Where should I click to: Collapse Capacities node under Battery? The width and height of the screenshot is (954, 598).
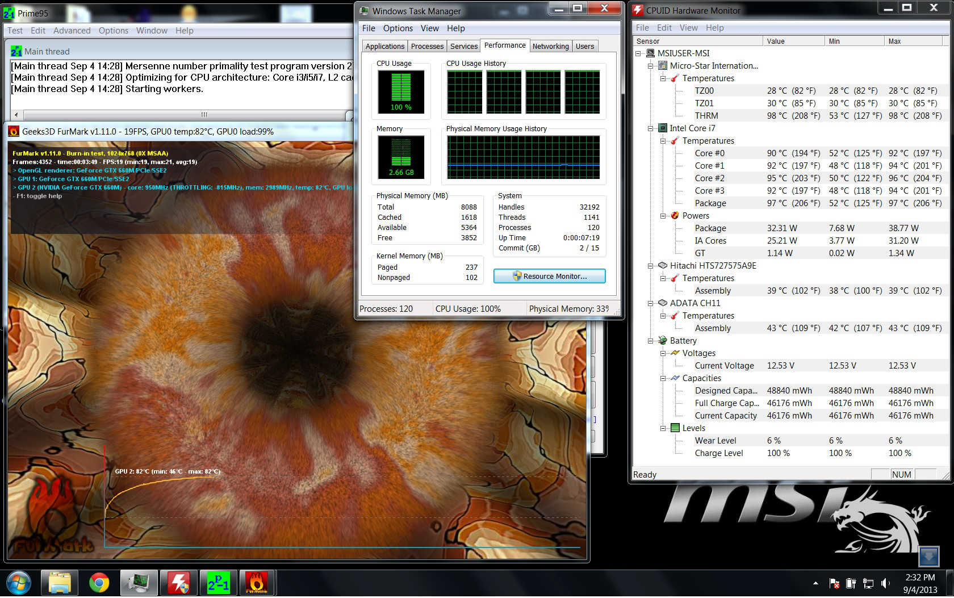pyautogui.click(x=663, y=378)
